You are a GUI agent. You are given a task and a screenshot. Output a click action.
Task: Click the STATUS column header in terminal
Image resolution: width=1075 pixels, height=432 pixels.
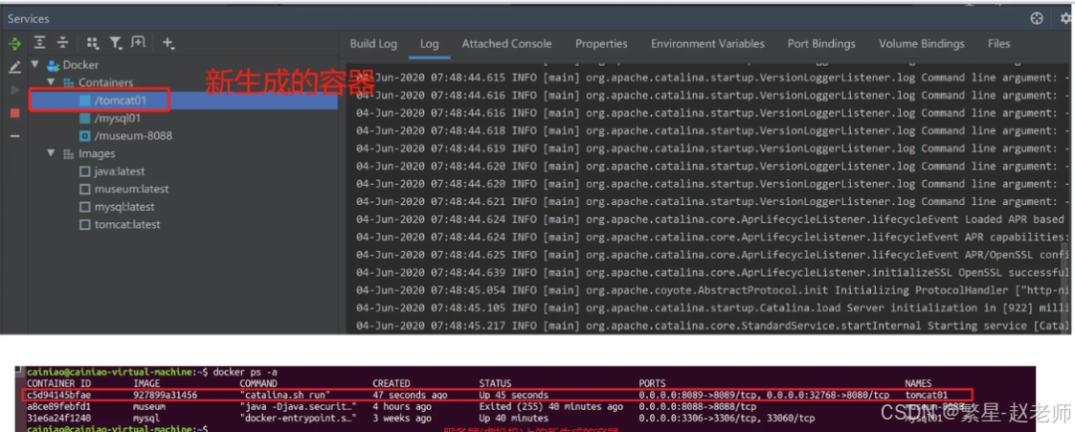click(495, 384)
